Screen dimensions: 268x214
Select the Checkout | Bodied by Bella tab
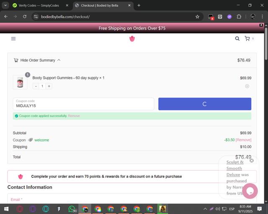click(x=100, y=5)
